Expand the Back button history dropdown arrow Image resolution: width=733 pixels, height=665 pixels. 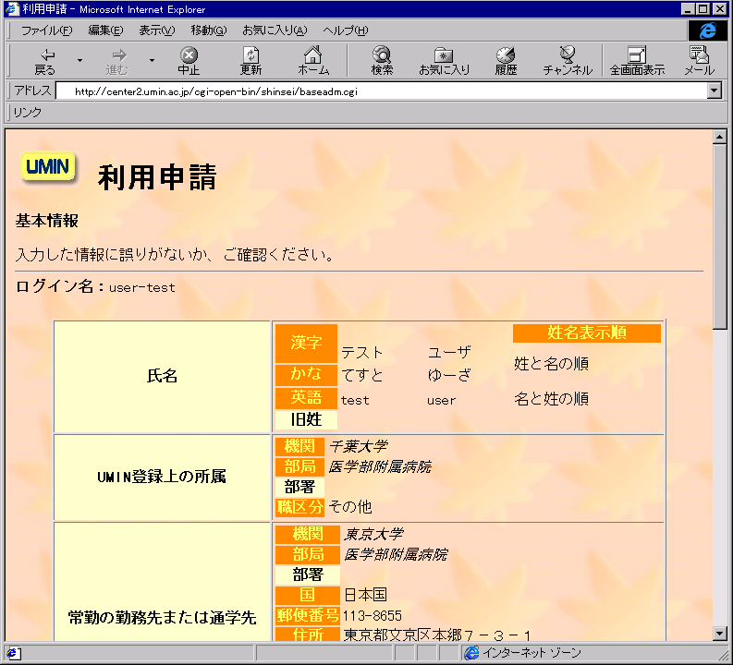79,61
